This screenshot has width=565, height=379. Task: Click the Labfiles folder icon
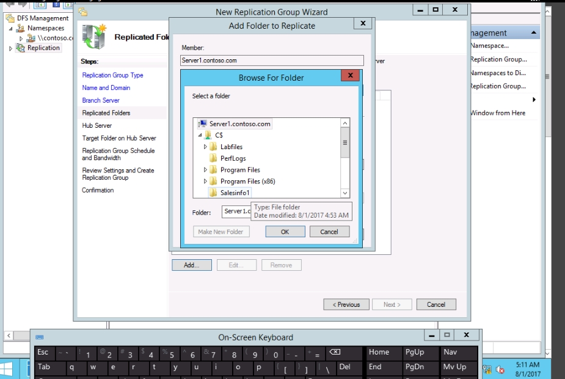coord(213,147)
